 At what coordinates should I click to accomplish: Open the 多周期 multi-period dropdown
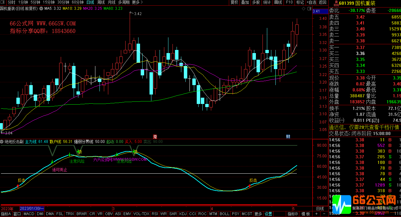point(124,2)
